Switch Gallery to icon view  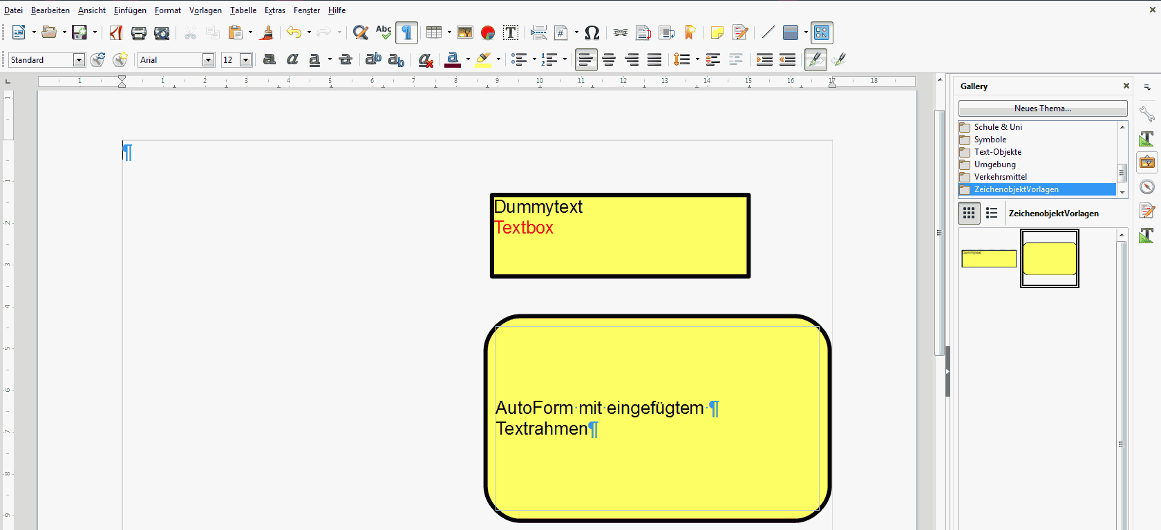coord(969,213)
